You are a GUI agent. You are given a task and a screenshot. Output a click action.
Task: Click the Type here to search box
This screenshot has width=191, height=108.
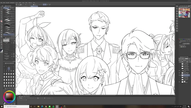click(17, 107)
